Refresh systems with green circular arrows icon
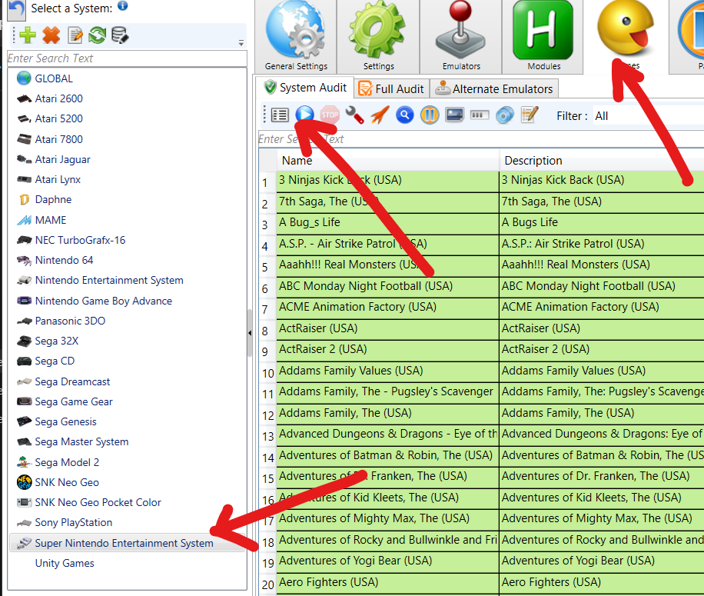This screenshot has height=596, width=704. coord(97,35)
